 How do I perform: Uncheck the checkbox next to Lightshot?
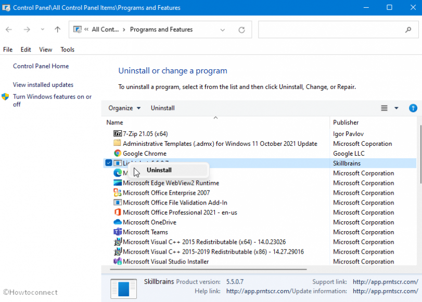click(108, 163)
